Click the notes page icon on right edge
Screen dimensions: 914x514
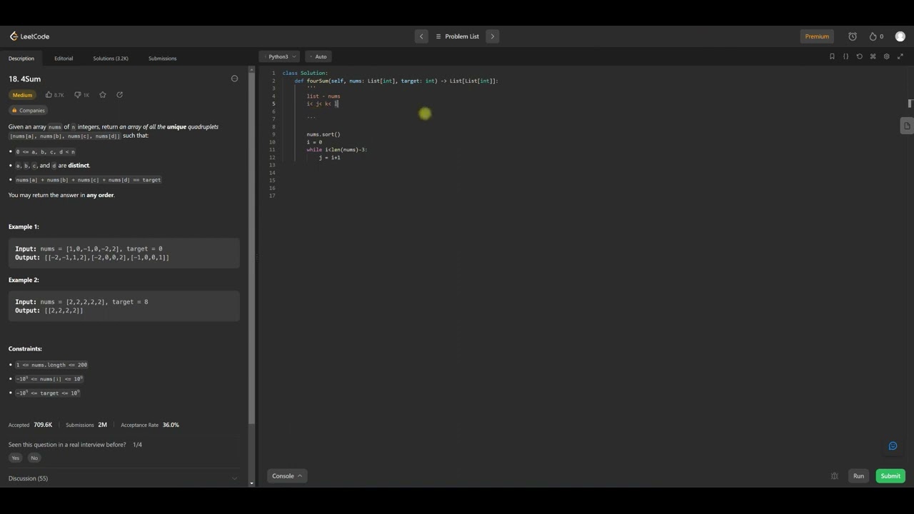pyautogui.click(x=907, y=126)
